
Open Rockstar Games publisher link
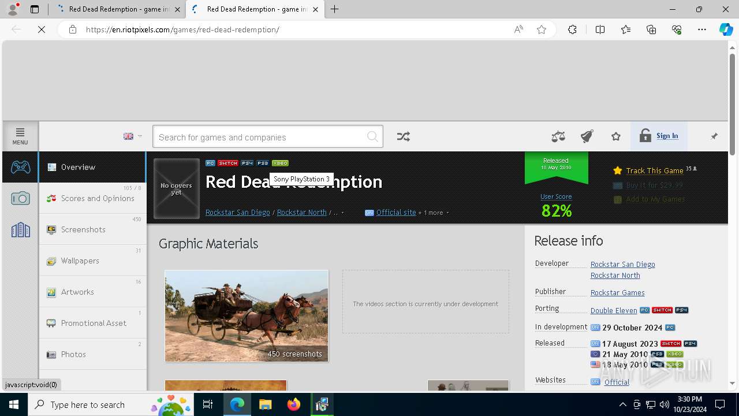(617, 293)
